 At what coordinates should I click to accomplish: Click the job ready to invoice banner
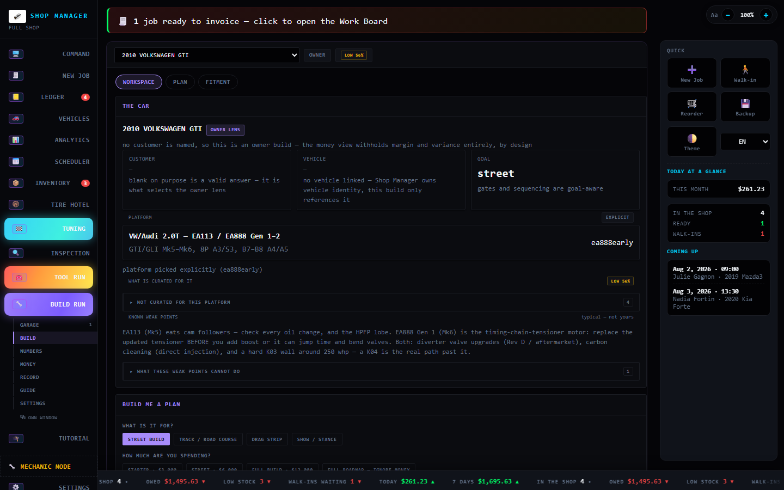(x=377, y=21)
